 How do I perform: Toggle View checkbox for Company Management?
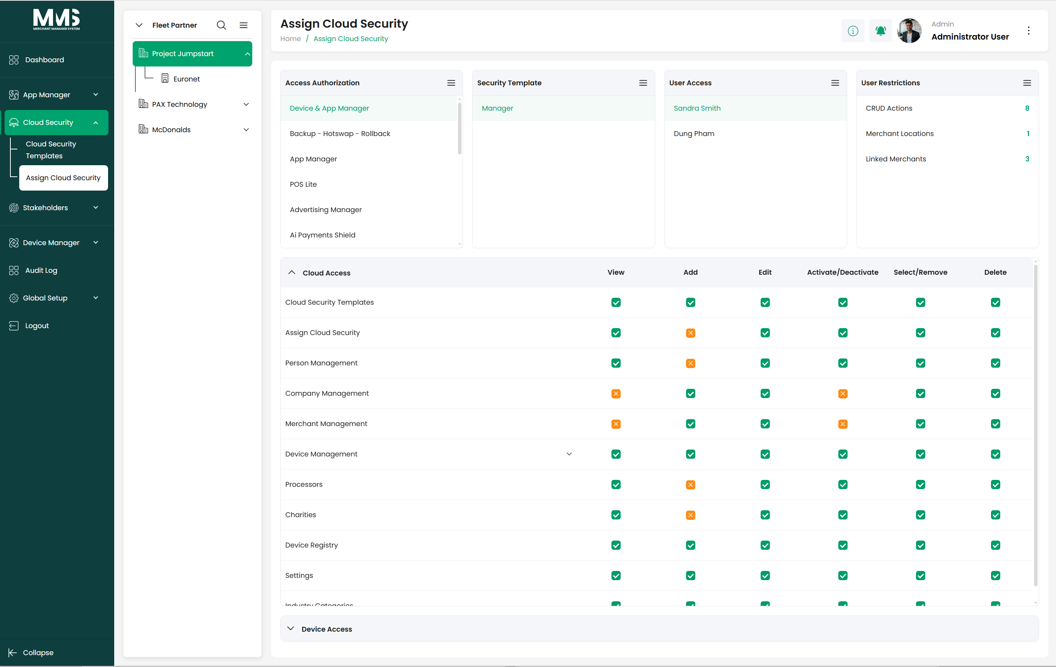point(616,393)
